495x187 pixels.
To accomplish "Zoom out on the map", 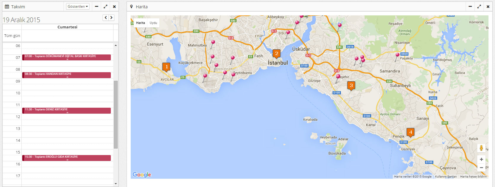I will point(481,167).
